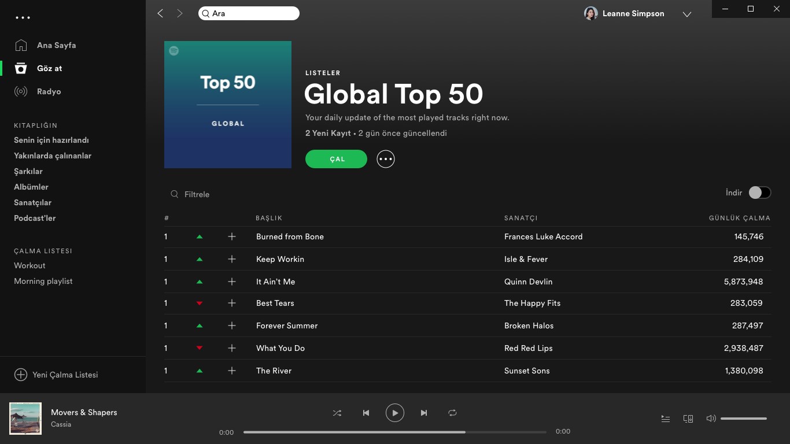Go back with the left arrow

161,13
